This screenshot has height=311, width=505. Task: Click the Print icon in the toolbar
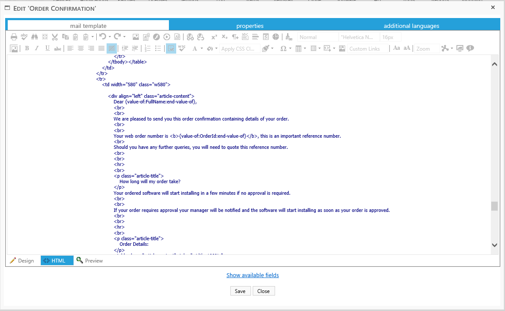[13, 36]
